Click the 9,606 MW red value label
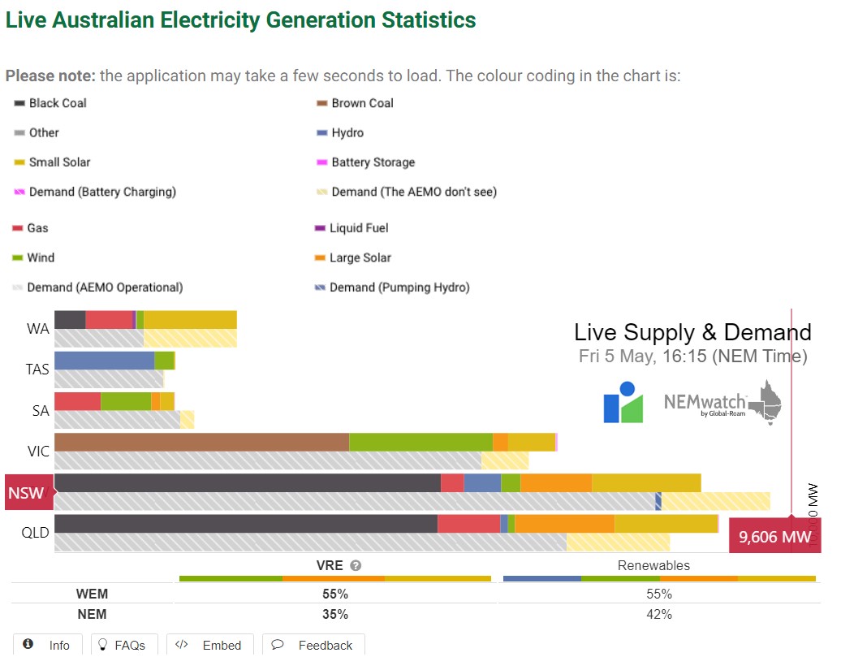Viewport: 841px width, 670px height. (774, 536)
